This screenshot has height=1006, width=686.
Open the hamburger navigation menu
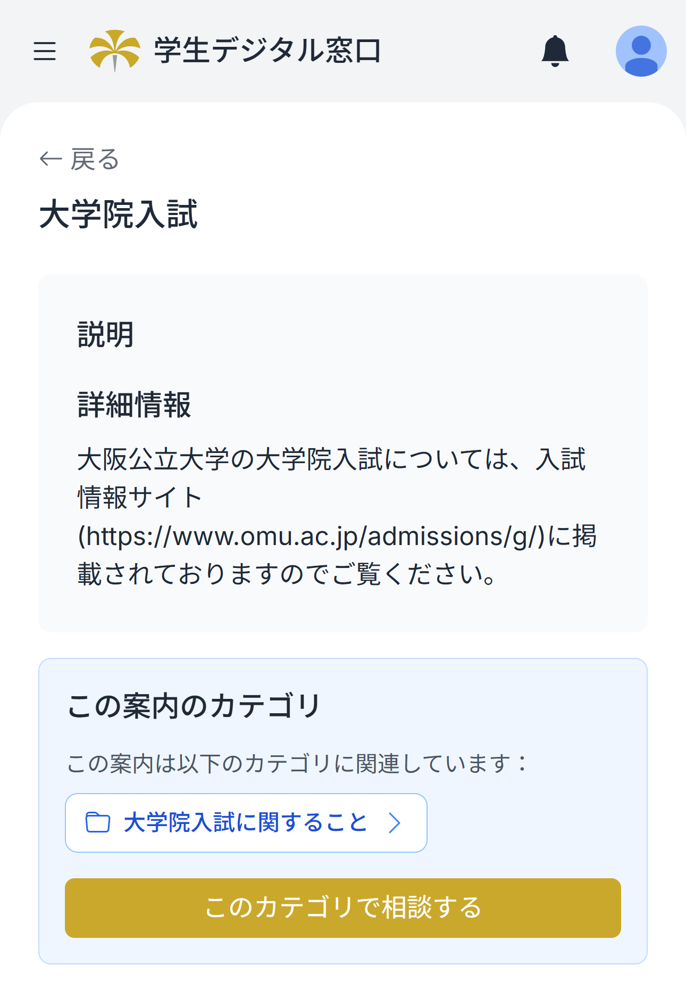pyautogui.click(x=45, y=51)
